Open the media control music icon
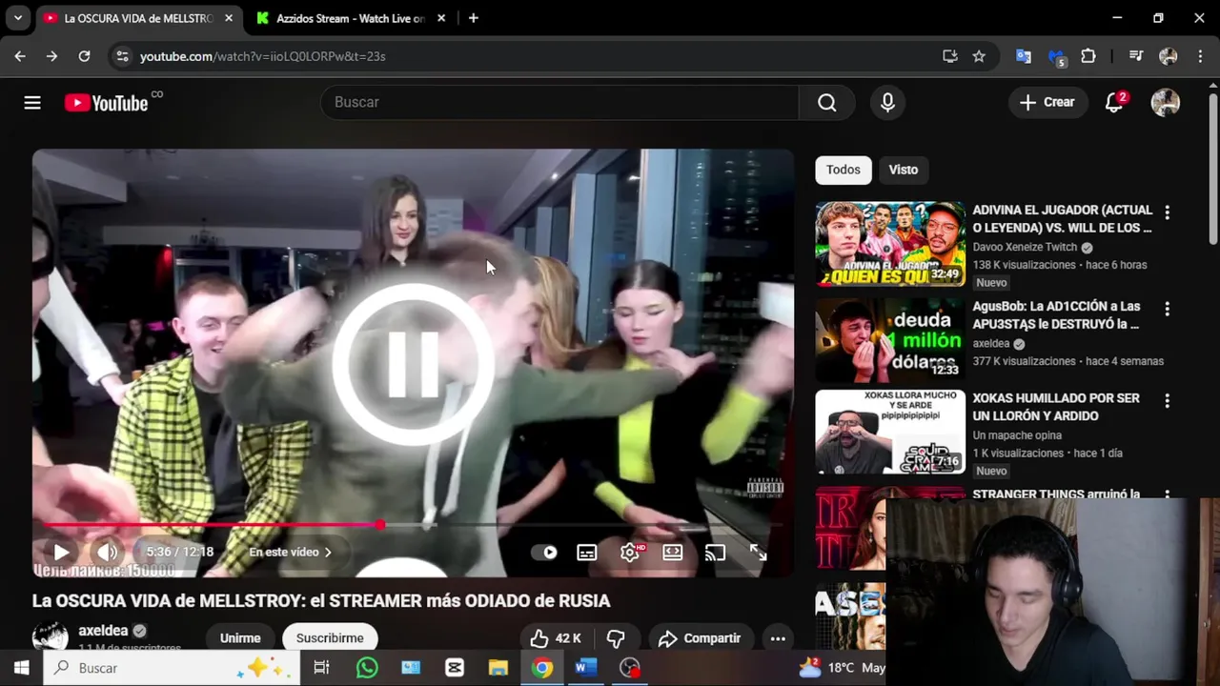 tap(1136, 56)
